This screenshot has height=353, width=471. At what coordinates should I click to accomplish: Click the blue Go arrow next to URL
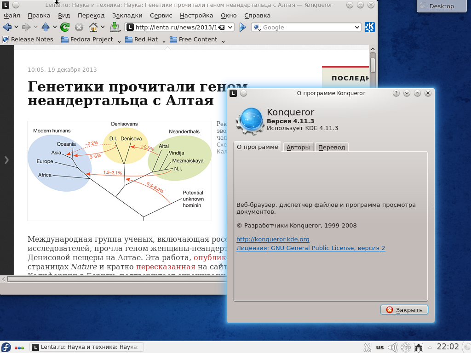[243, 27]
